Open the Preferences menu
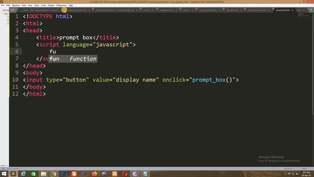The width and height of the screenshot is (314, 177). [x=61, y=5]
